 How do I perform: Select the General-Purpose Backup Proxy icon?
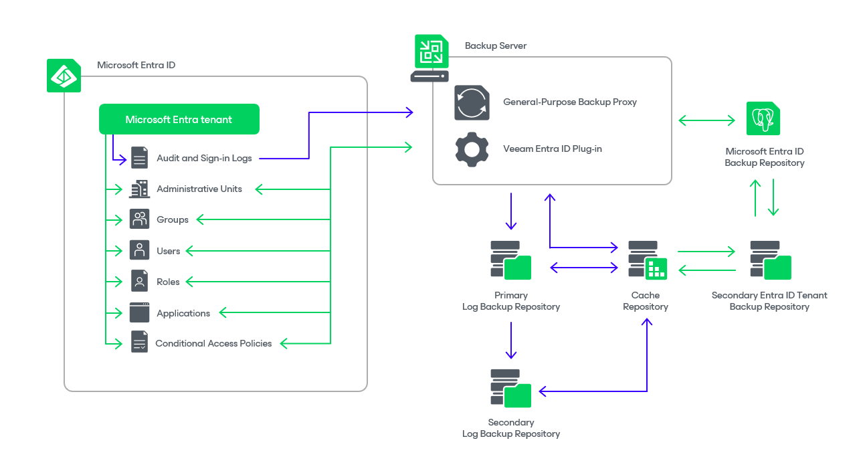point(472,102)
